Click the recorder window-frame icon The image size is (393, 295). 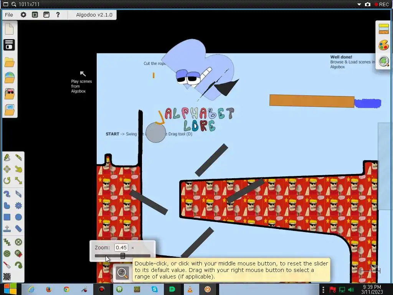(x=5, y=4)
